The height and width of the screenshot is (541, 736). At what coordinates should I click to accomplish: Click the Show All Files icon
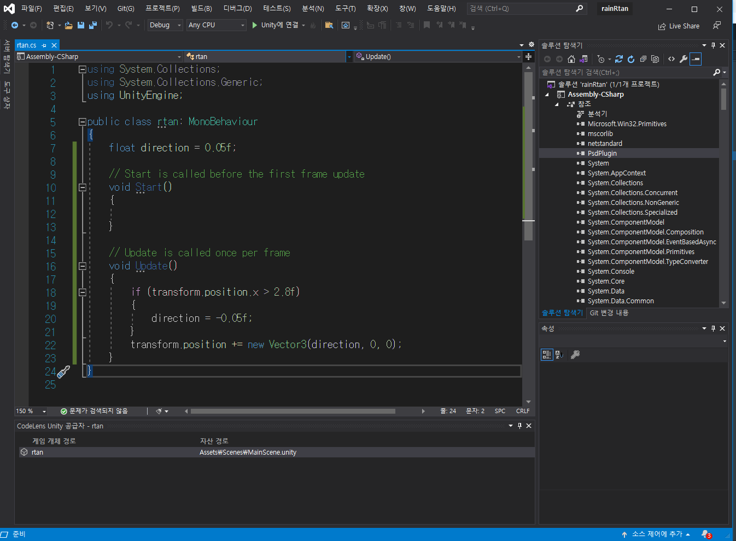pos(655,59)
